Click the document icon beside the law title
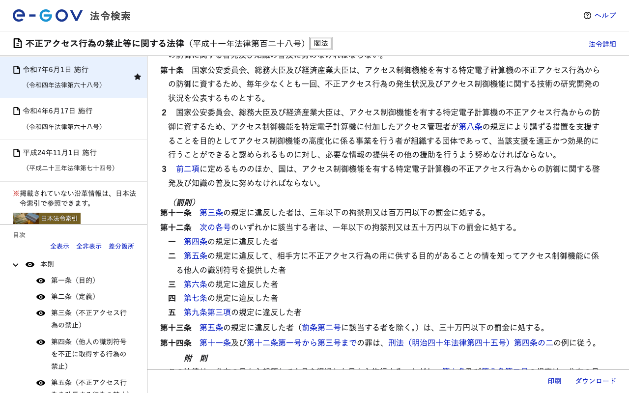 click(x=17, y=43)
